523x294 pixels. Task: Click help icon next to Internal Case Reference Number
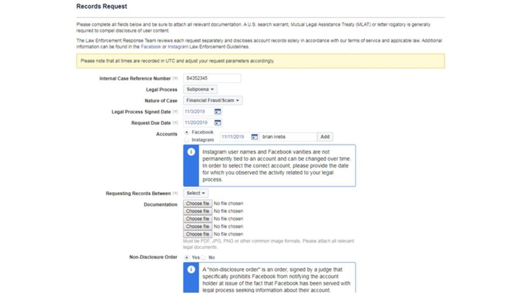pos(175,79)
